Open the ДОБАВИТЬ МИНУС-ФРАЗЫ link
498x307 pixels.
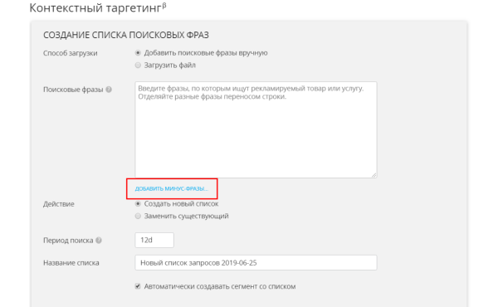coord(172,188)
